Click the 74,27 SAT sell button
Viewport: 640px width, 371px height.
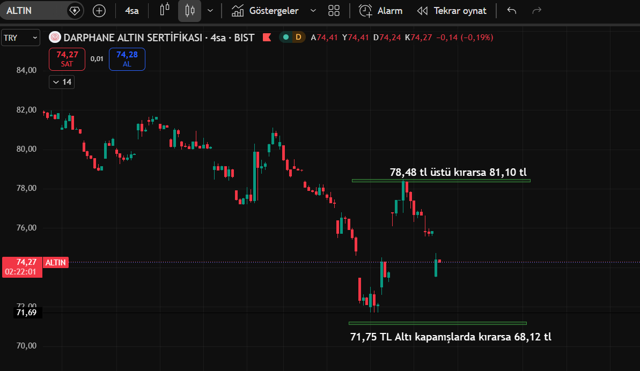coord(67,59)
